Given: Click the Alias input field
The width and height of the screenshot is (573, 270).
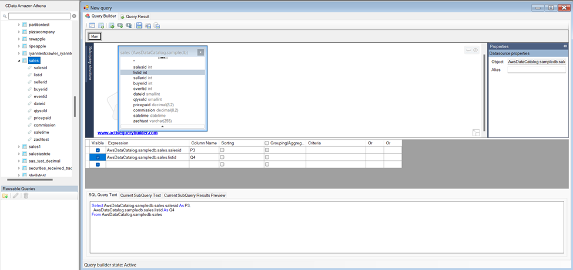Looking at the screenshot, I should 535,69.
